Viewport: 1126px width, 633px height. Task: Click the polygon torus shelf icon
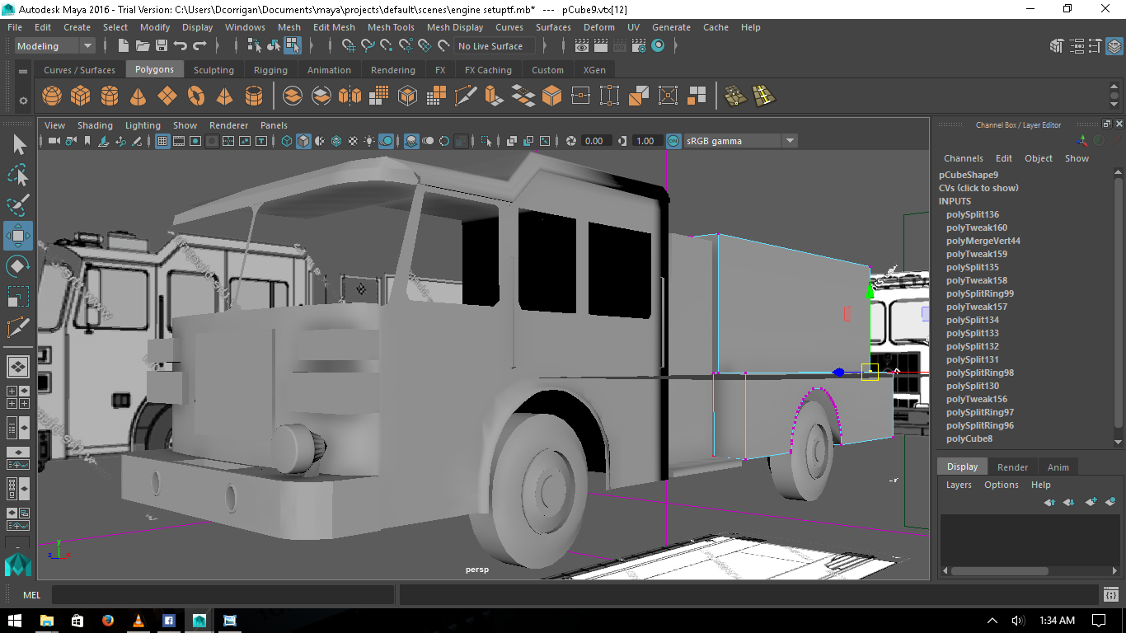(196, 96)
